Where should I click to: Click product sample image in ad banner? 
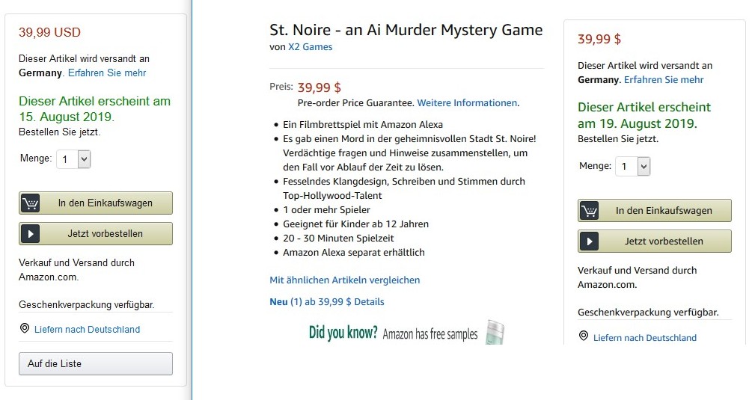point(495,332)
